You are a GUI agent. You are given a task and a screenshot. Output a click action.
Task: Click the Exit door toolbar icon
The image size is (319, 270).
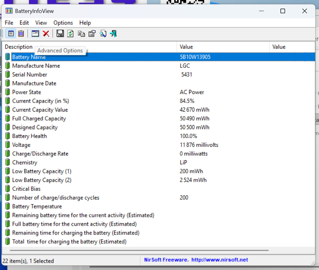(x=113, y=34)
